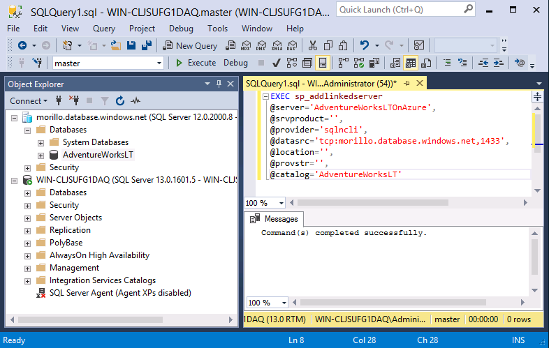549x348 pixels.
Task: Open the Query menu
Action: [x=104, y=29]
